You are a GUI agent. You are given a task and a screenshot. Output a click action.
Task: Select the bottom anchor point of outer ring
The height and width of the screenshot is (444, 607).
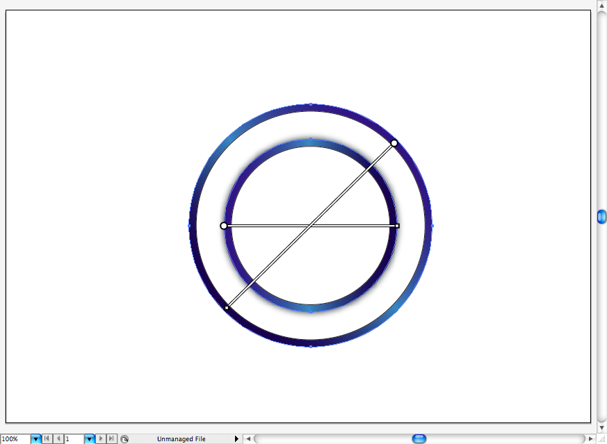(x=311, y=347)
